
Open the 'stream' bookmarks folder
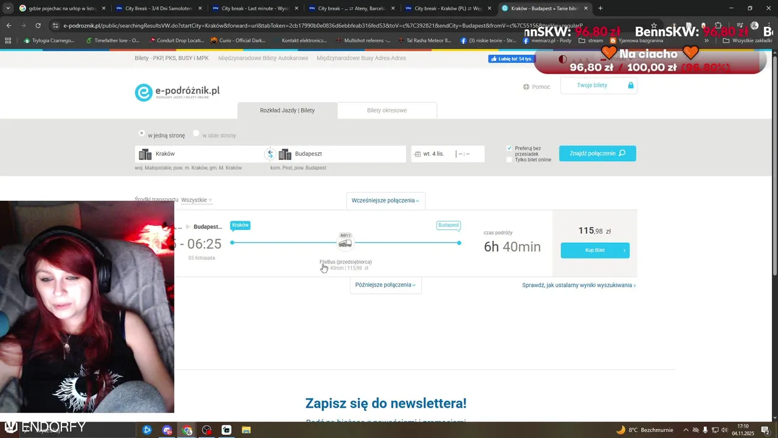pos(591,41)
